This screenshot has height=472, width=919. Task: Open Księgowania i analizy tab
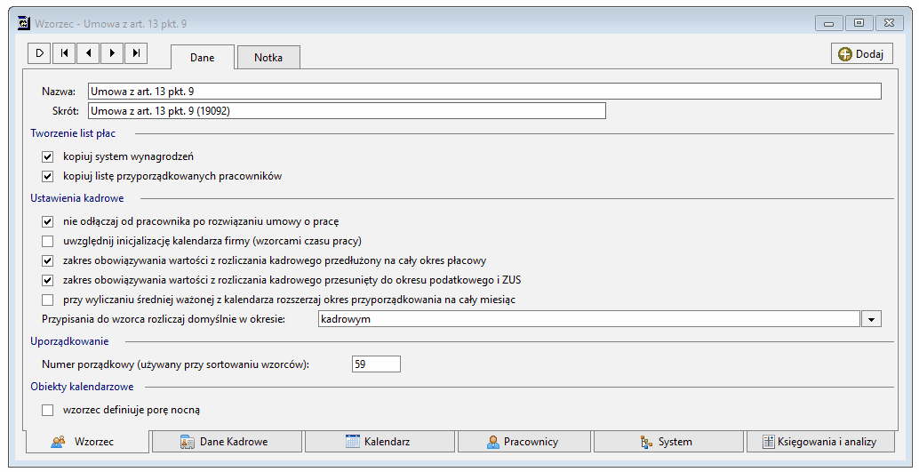tap(820, 442)
